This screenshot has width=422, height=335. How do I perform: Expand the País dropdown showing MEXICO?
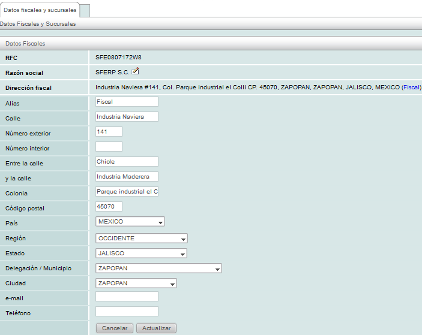pyautogui.click(x=130, y=222)
